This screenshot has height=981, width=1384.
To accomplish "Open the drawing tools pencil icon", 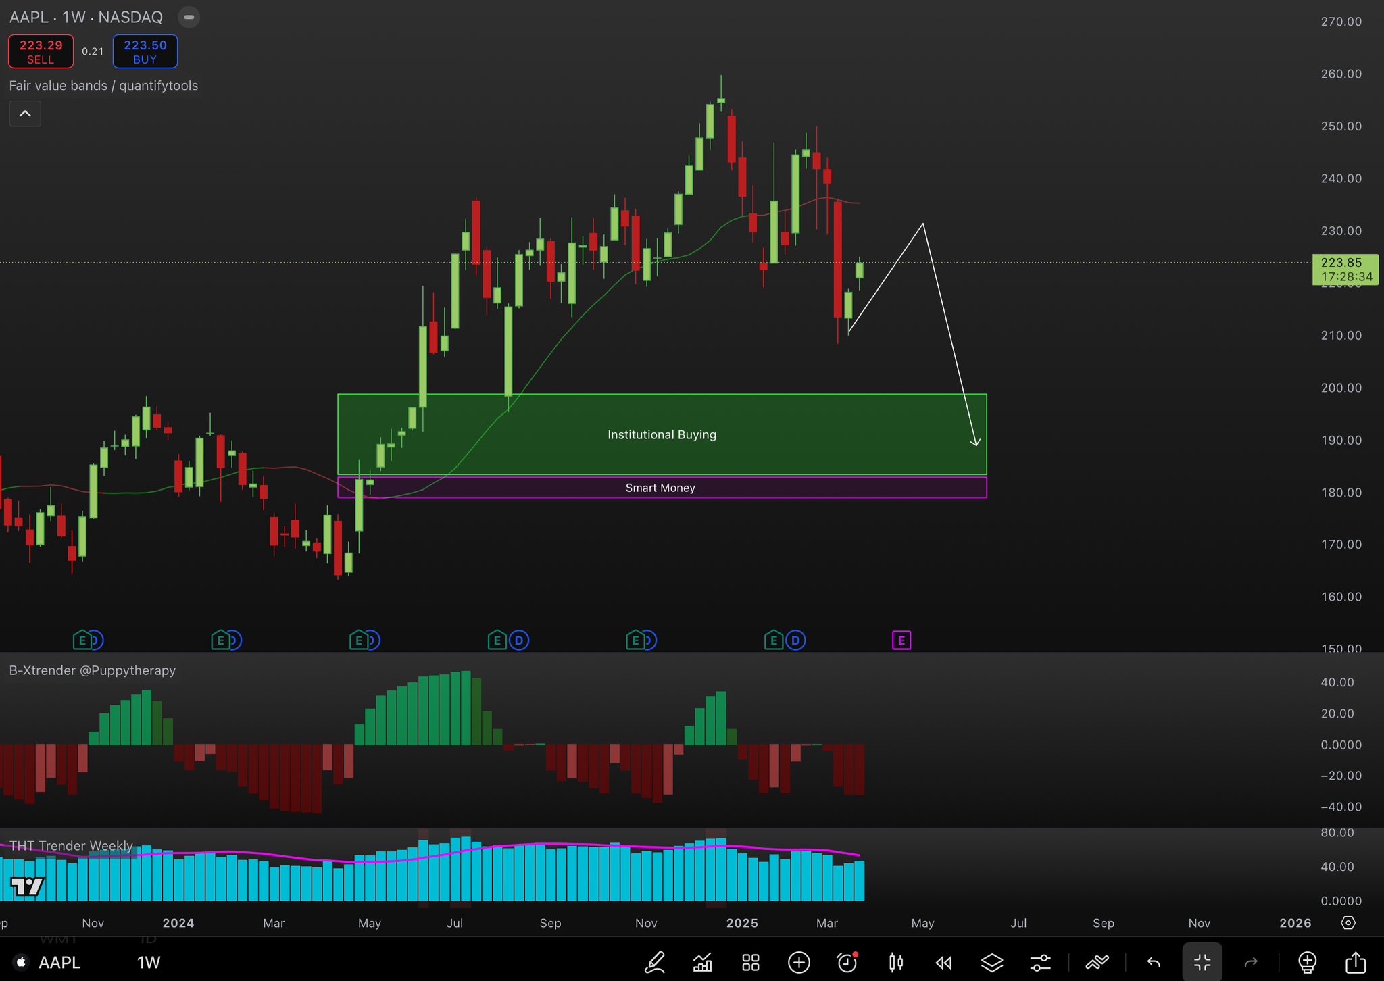I will (655, 962).
